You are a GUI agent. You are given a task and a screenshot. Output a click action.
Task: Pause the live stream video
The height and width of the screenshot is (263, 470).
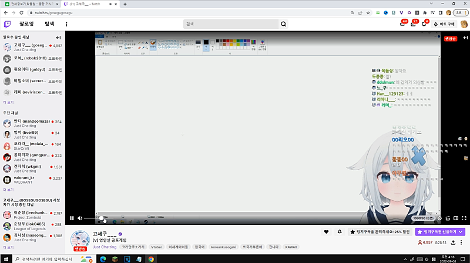72,218
